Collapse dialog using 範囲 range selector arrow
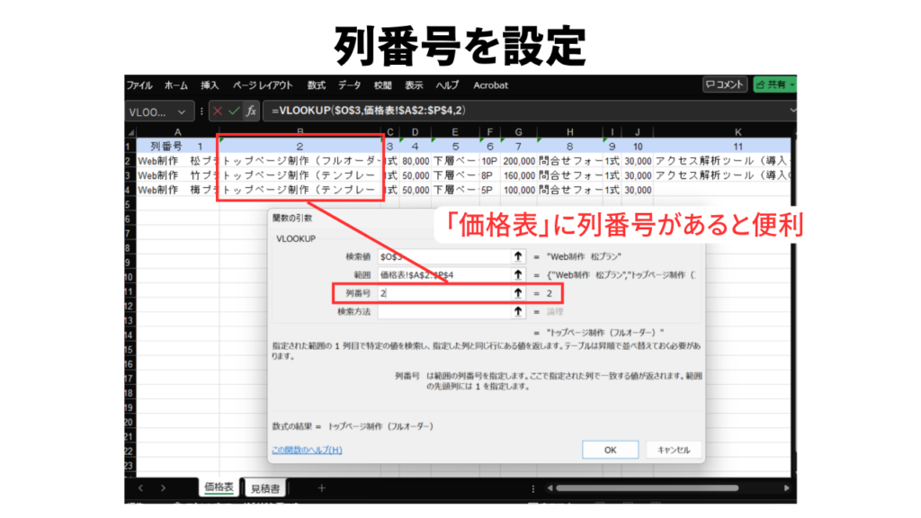The image size is (921, 518). [517, 275]
